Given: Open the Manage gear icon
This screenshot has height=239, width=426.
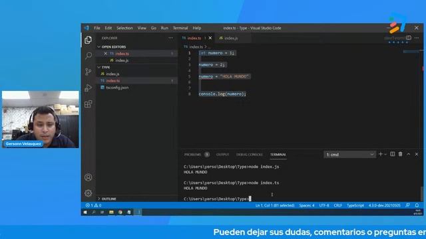Looking at the screenshot, I should coord(89,193).
